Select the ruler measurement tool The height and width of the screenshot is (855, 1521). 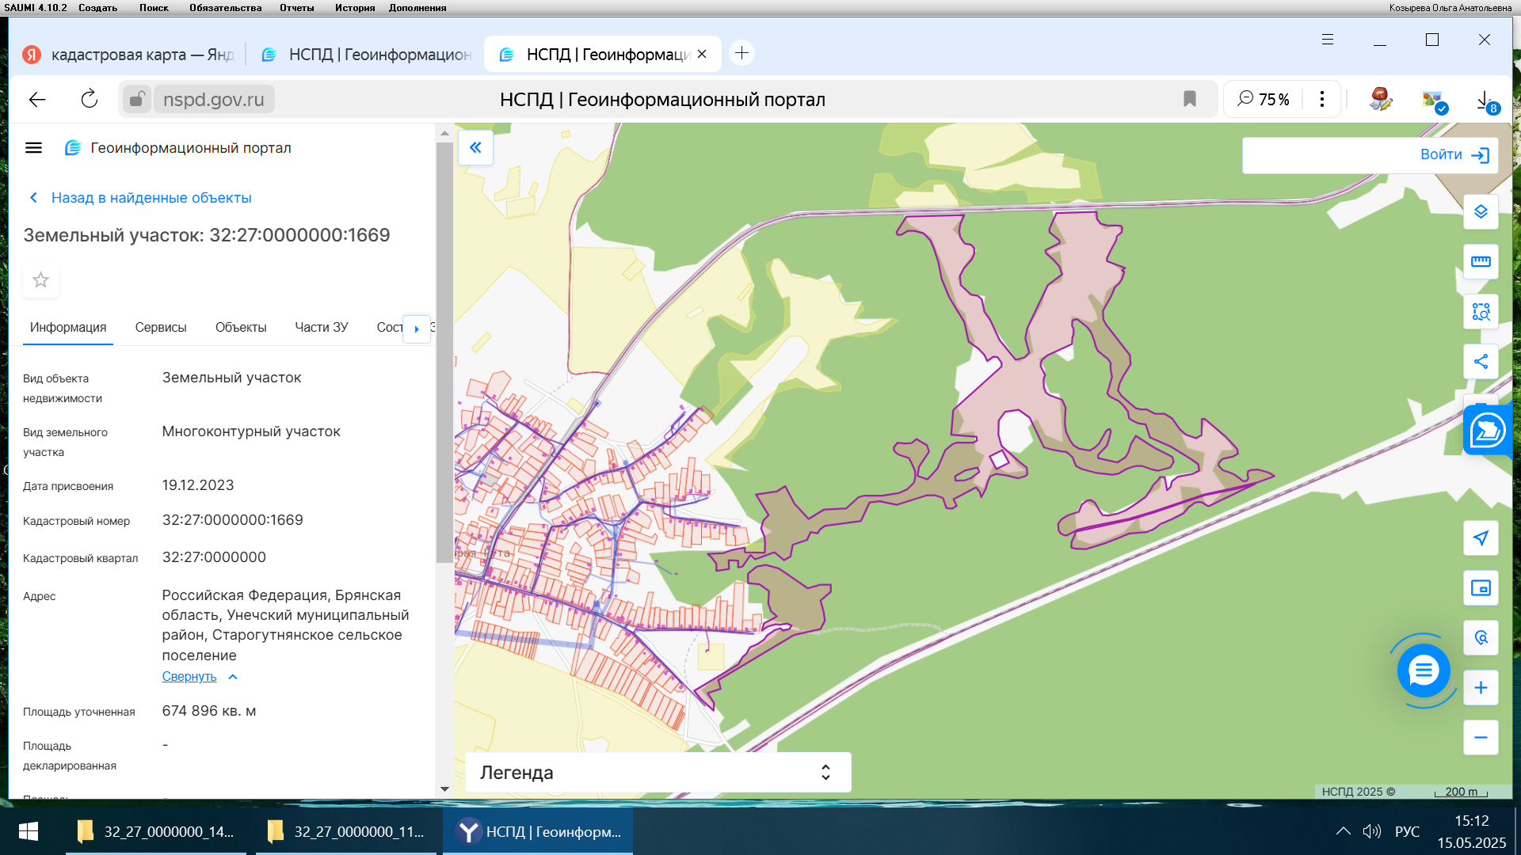1480,262
